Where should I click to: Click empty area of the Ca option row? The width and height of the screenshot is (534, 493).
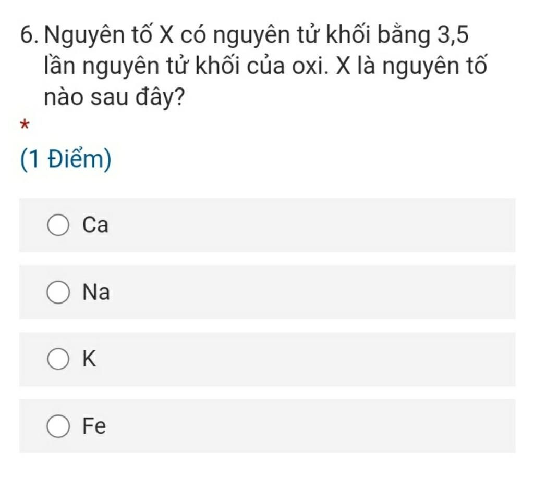(307, 225)
